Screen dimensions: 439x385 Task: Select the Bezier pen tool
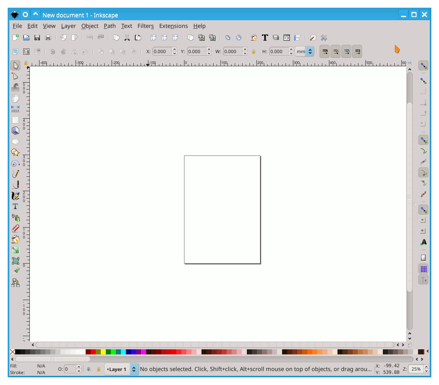(15, 185)
